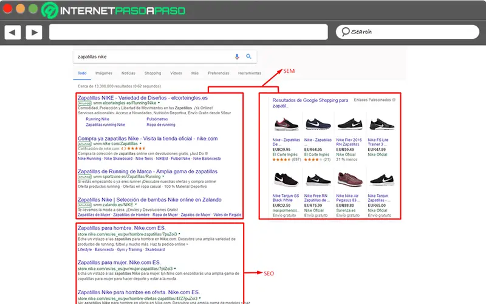Image resolution: width=486 pixels, height=304 pixels.
Task: Click the blue Google search magnifier icon
Action: 248,57
